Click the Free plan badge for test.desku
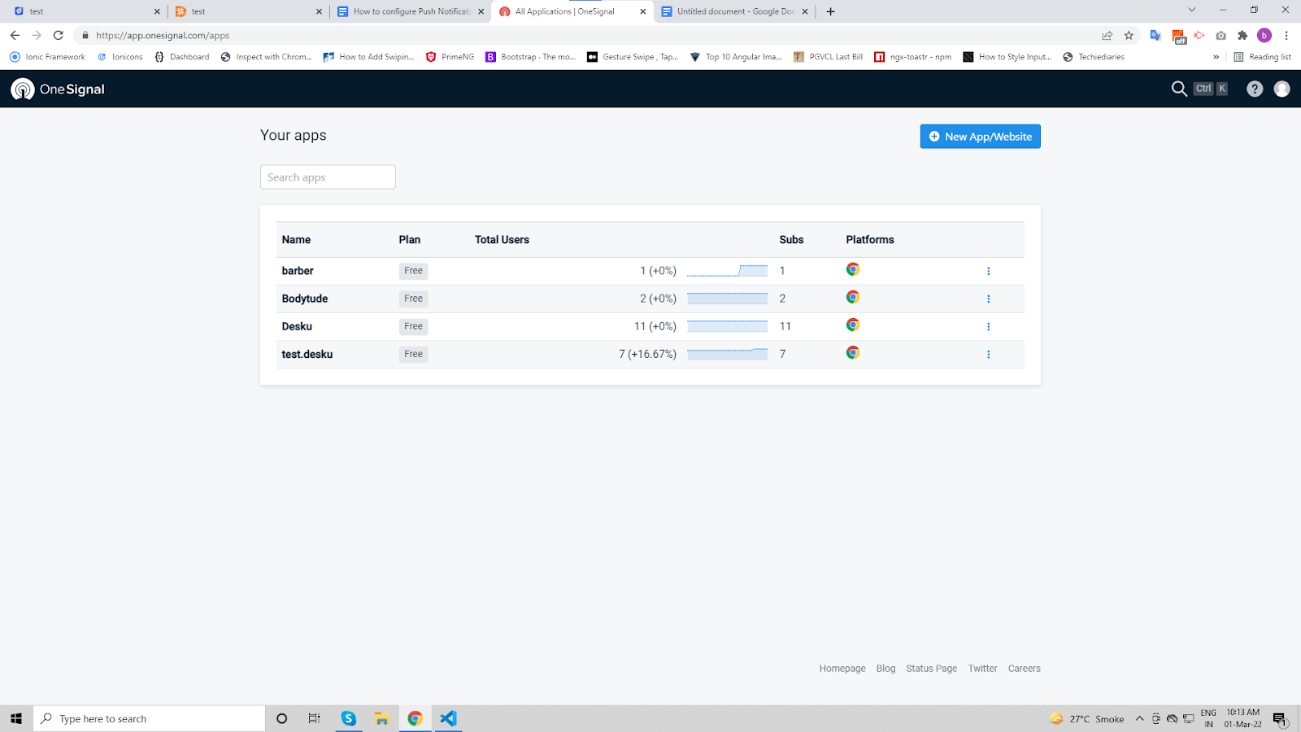The width and height of the screenshot is (1301, 732). [x=413, y=354]
